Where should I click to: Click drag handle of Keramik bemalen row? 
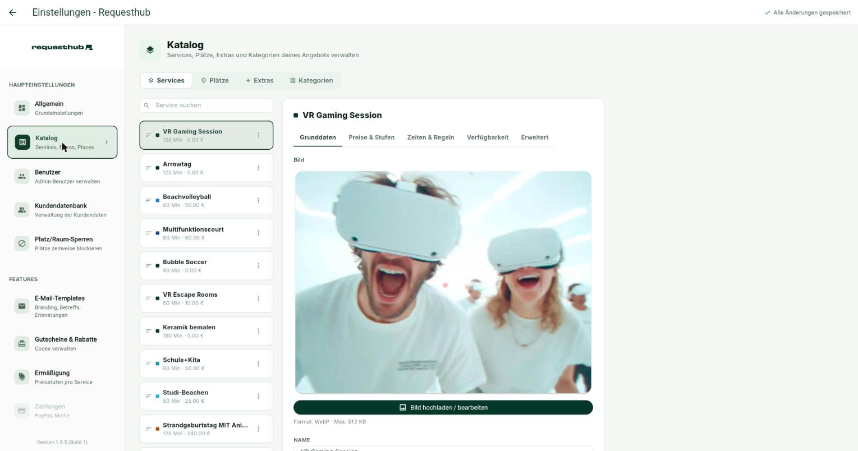tap(149, 331)
